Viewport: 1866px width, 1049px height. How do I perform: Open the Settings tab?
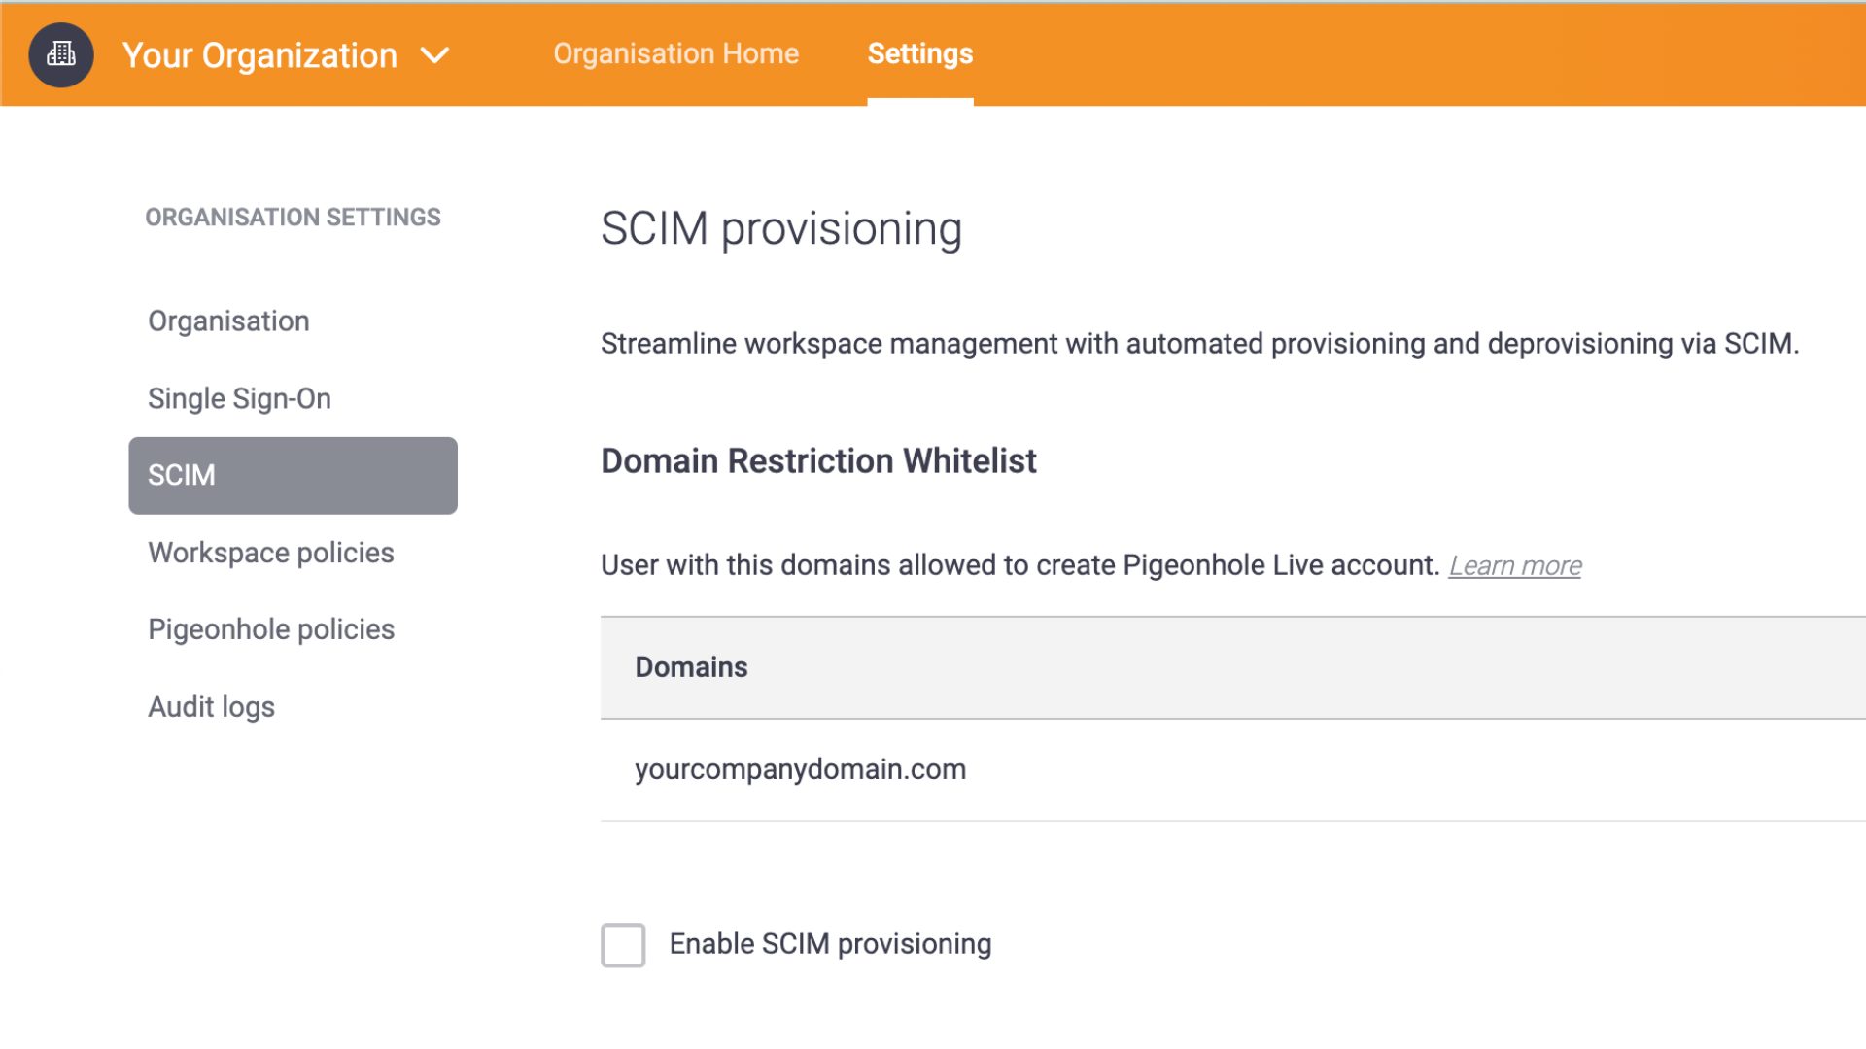[x=919, y=53]
